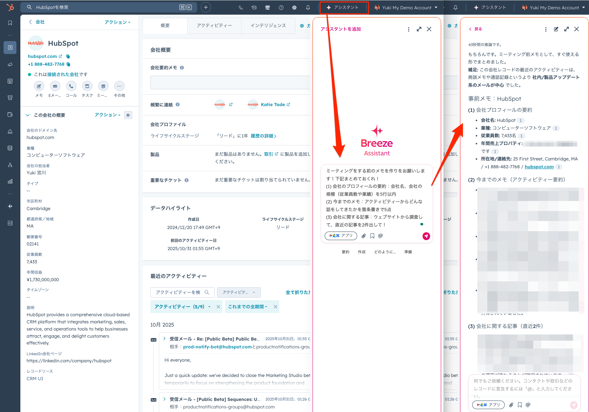Expand the これまでの全期間 filter dropdown
This screenshot has width=589, height=412.
[x=250, y=306]
